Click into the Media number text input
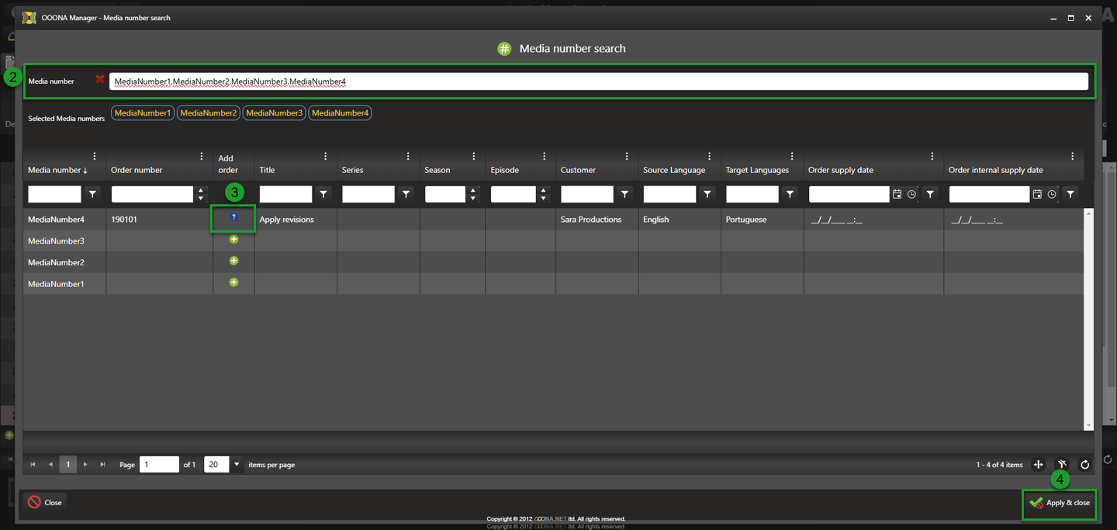Viewport: 1117px width, 530px height. [x=597, y=81]
